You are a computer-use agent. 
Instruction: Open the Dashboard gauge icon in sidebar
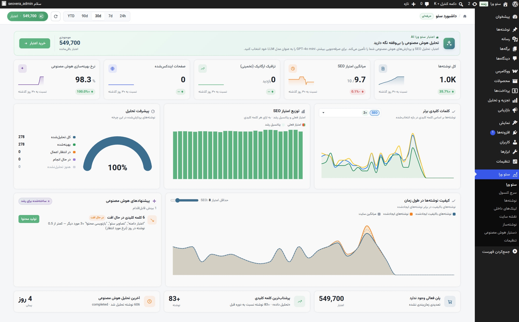click(x=515, y=17)
